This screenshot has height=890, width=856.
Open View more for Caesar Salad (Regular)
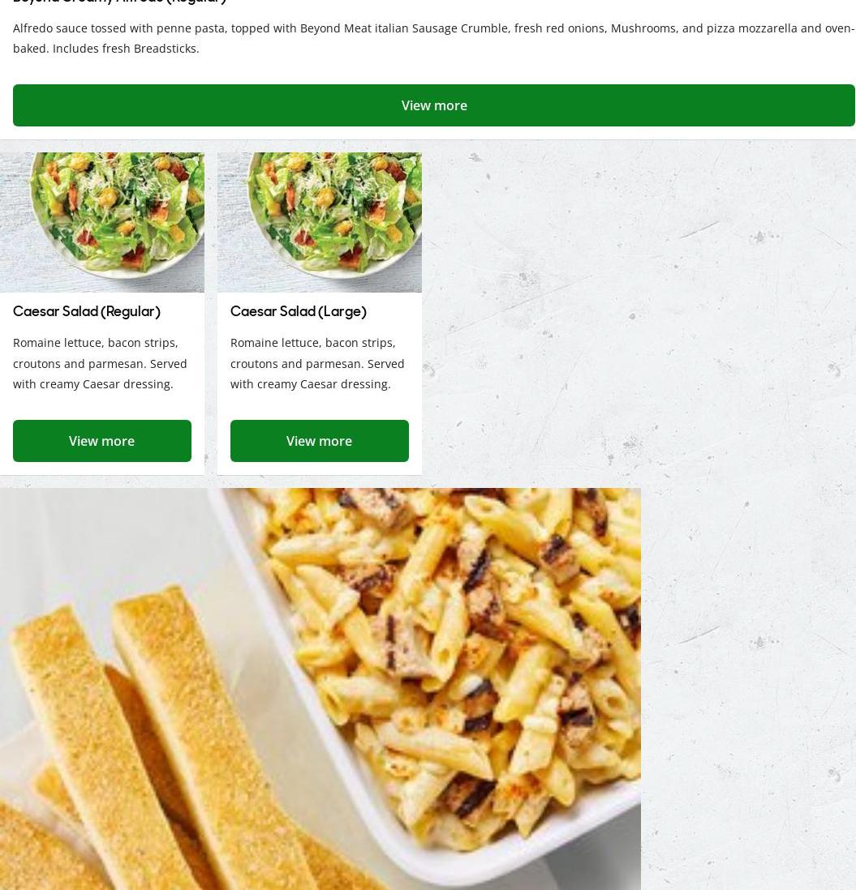point(102,441)
